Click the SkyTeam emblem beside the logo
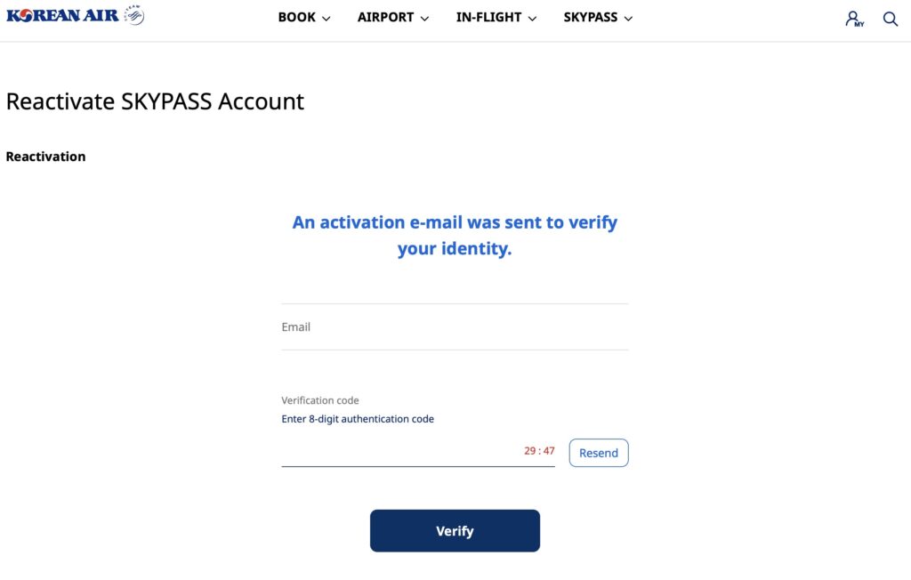This screenshot has height=580, width=911. coord(133,15)
